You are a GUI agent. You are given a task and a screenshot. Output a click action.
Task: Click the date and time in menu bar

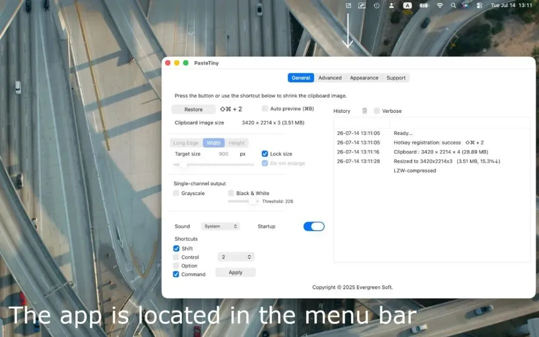click(x=512, y=5)
